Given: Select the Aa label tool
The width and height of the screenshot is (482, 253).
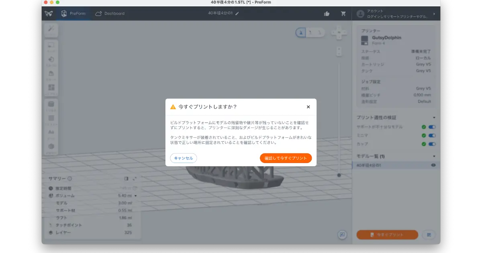Looking at the screenshot, I should [x=51, y=133].
